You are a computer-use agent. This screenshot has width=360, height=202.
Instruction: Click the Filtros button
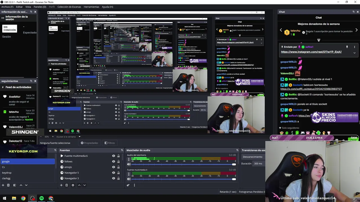[109, 143]
